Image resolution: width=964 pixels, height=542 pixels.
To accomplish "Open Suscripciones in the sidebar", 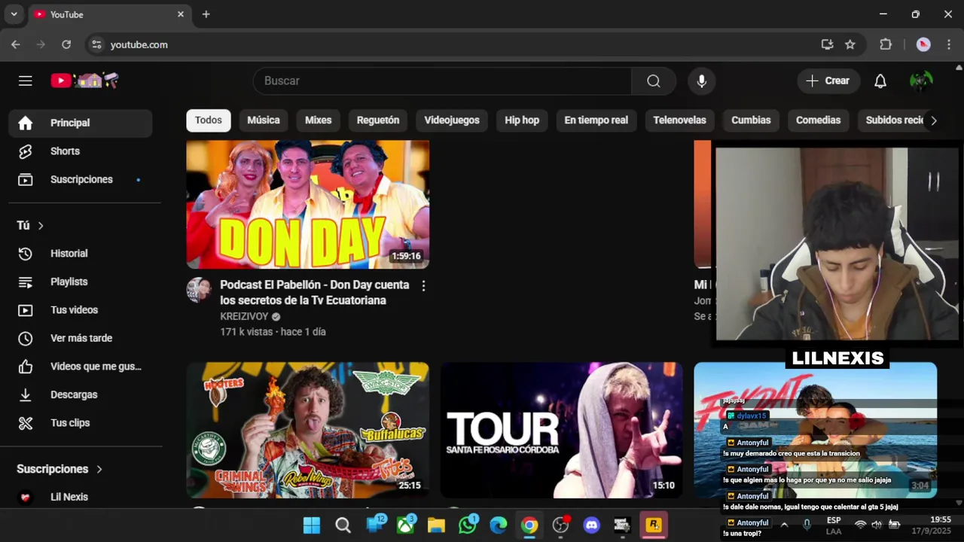I will tap(81, 179).
